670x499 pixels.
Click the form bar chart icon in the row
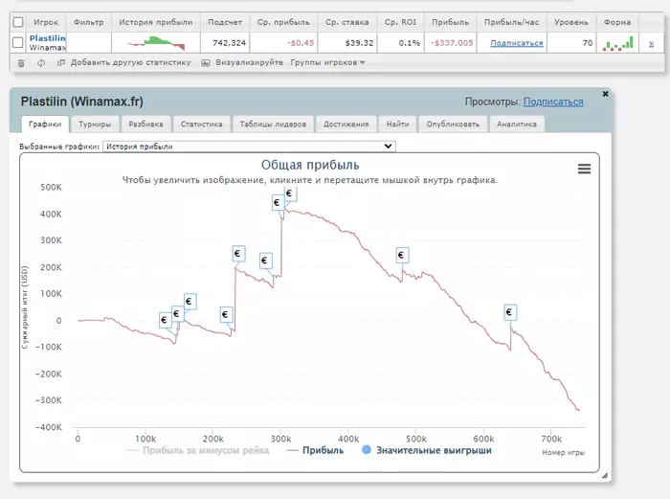(x=618, y=43)
